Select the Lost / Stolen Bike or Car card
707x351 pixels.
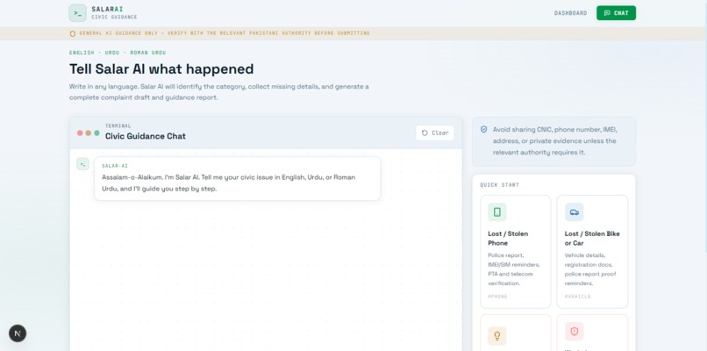592,252
